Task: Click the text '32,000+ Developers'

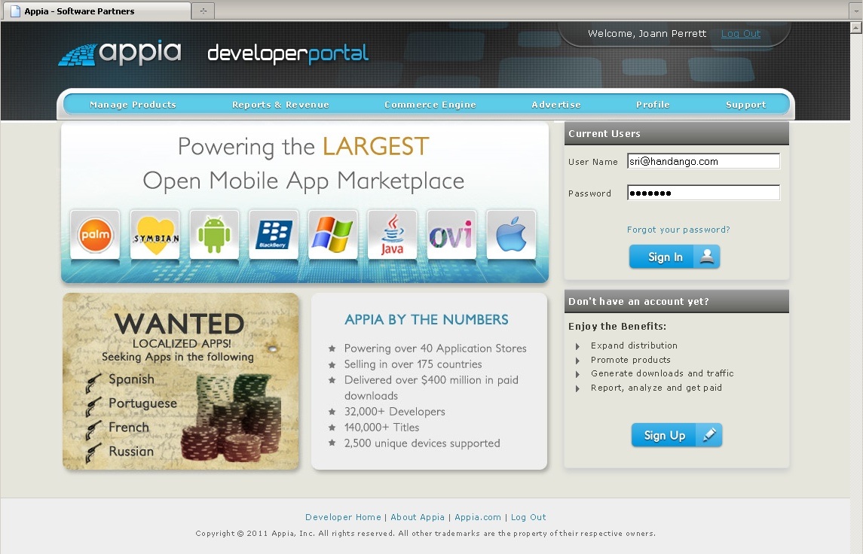Action: (395, 412)
